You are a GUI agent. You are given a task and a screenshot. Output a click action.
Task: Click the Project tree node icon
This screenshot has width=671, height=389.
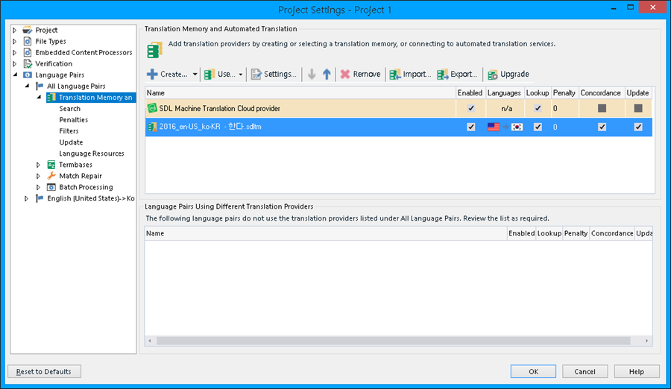[x=28, y=30]
